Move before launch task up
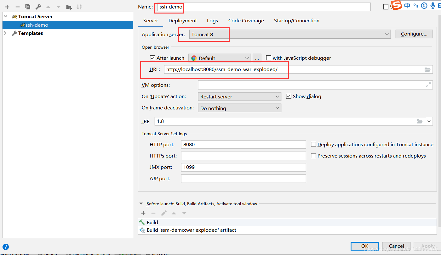Viewport: 441px width, 255px height. tap(174, 213)
